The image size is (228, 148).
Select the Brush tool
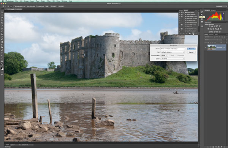tap(2, 31)
